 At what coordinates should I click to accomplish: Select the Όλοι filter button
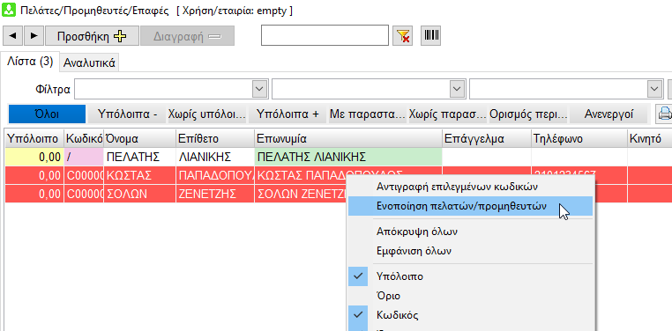(47, 114)
